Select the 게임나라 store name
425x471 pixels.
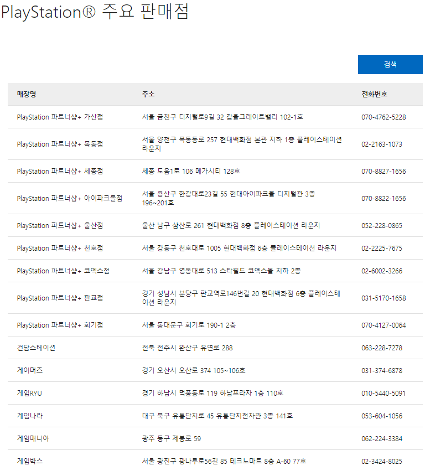(x=30, y=416)
